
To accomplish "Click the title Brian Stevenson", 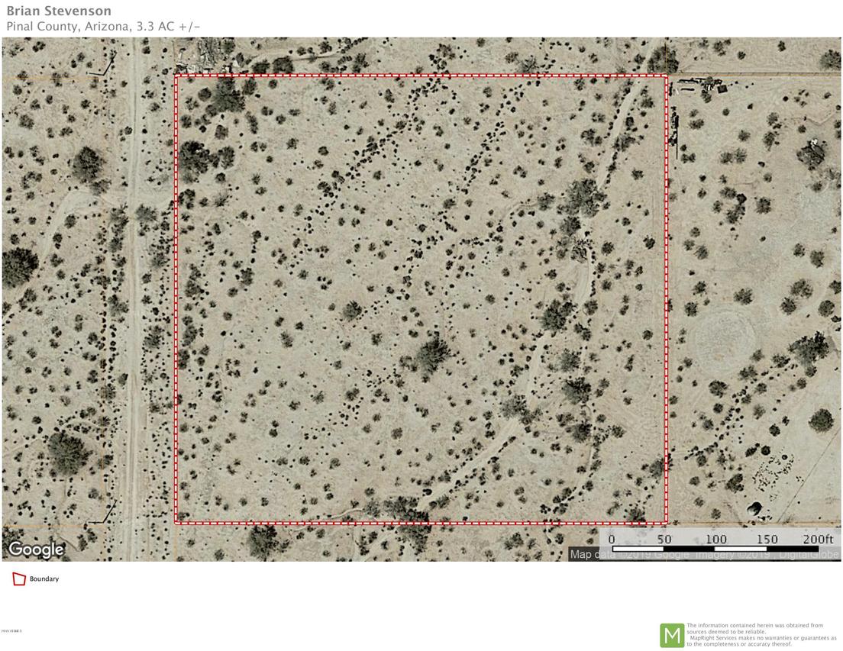I will coord(58,11).
